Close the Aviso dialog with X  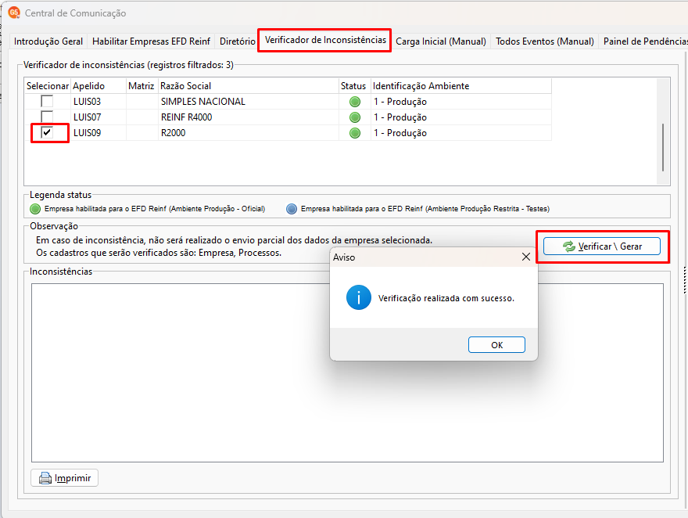click(526, 257)
